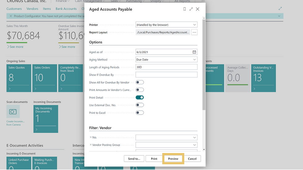Click Create Incoming from Camera link

point(15,123)
